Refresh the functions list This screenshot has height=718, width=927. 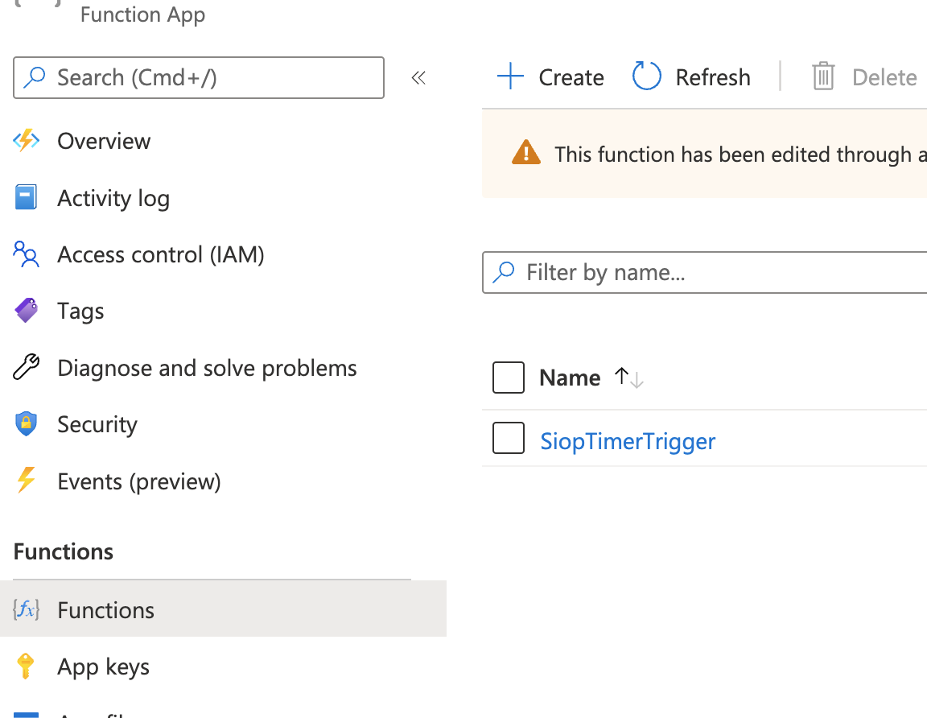point(692,77)
